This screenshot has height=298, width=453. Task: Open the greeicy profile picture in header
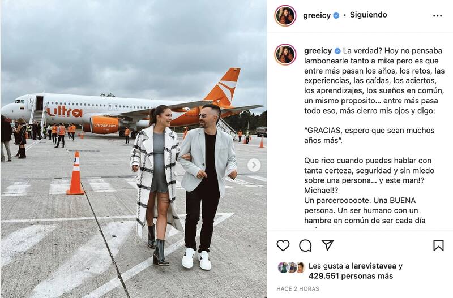(285, 16)
